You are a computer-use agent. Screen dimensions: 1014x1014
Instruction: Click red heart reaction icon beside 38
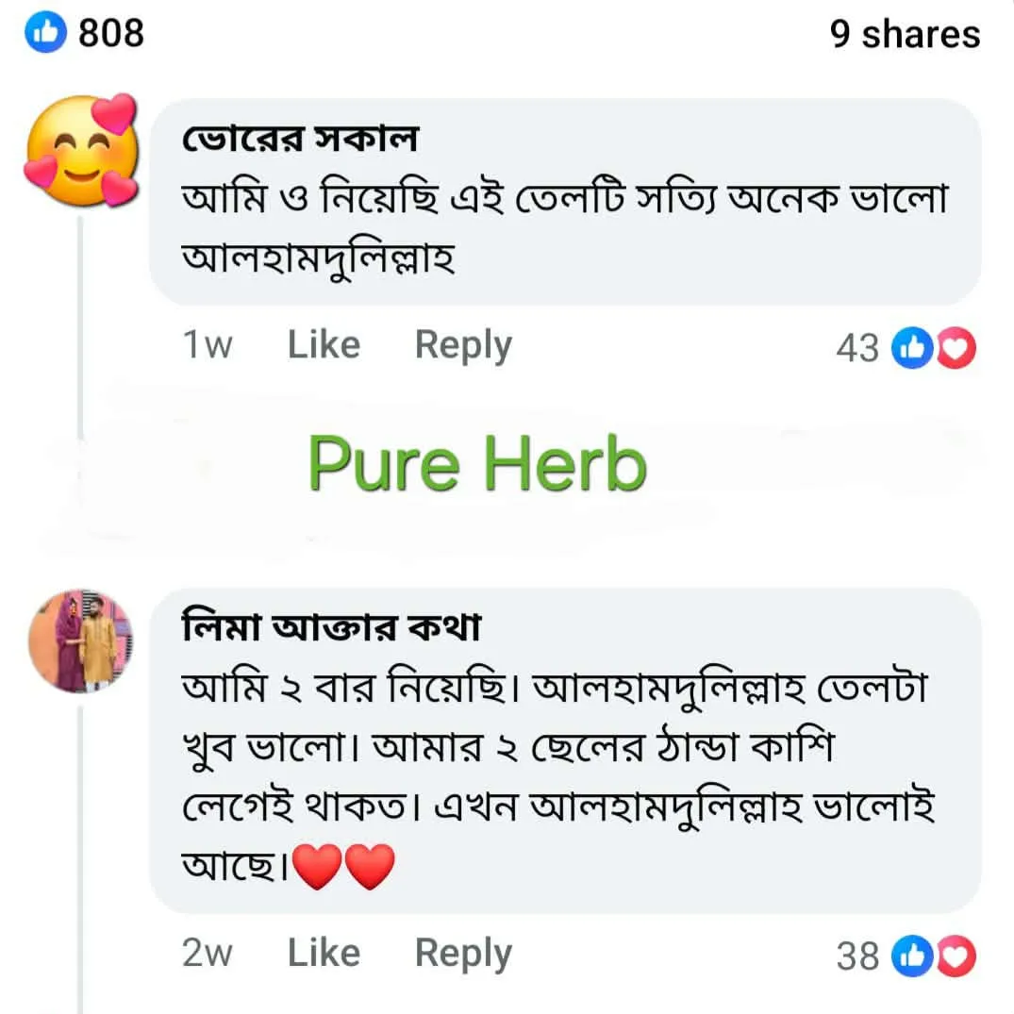coord(956,956)
